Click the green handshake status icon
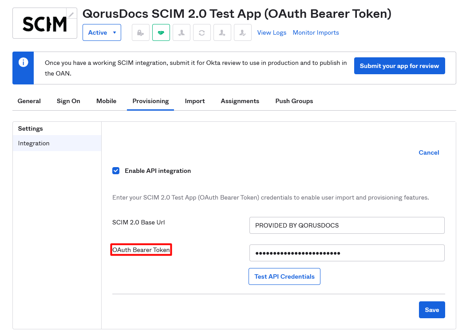 pyautogui.click(x=161, y=32)
